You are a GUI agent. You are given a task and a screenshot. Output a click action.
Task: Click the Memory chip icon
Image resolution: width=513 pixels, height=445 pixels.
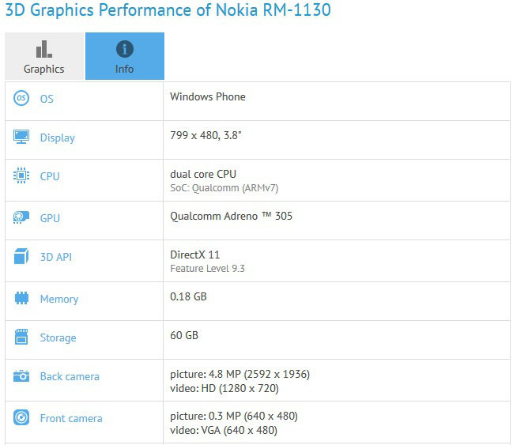click(x=21, y=299)
